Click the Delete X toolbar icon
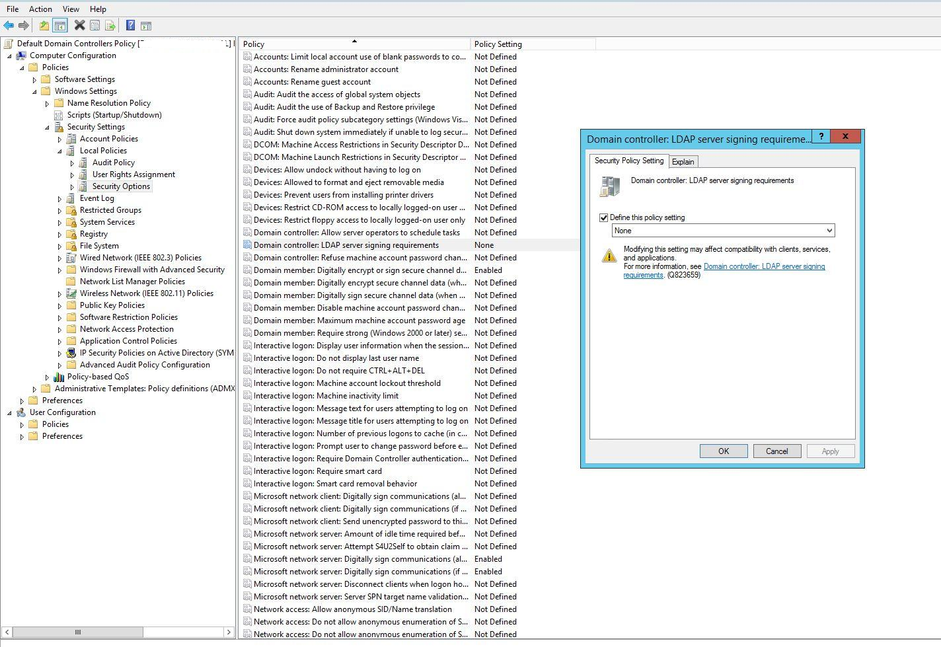The width and height of the screenshot is (941, 647). tap(79, 26)
